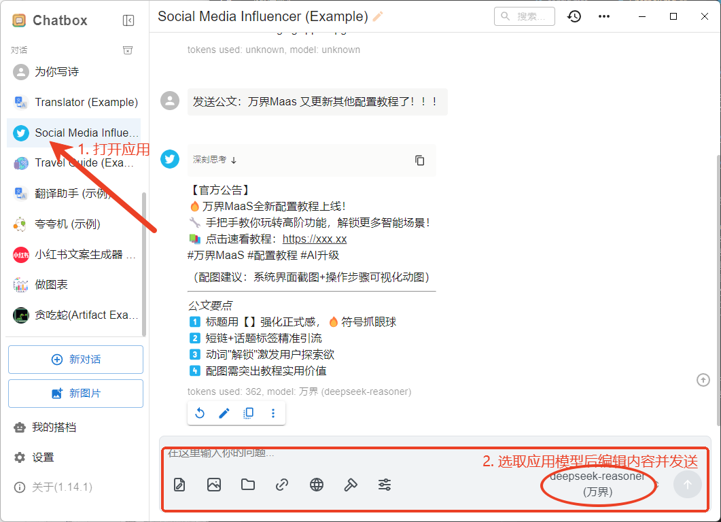Viewport: 721px width, 522px height.
Task: Expand the 深刻思考 thinking section
Action: (x=215, y=160)
